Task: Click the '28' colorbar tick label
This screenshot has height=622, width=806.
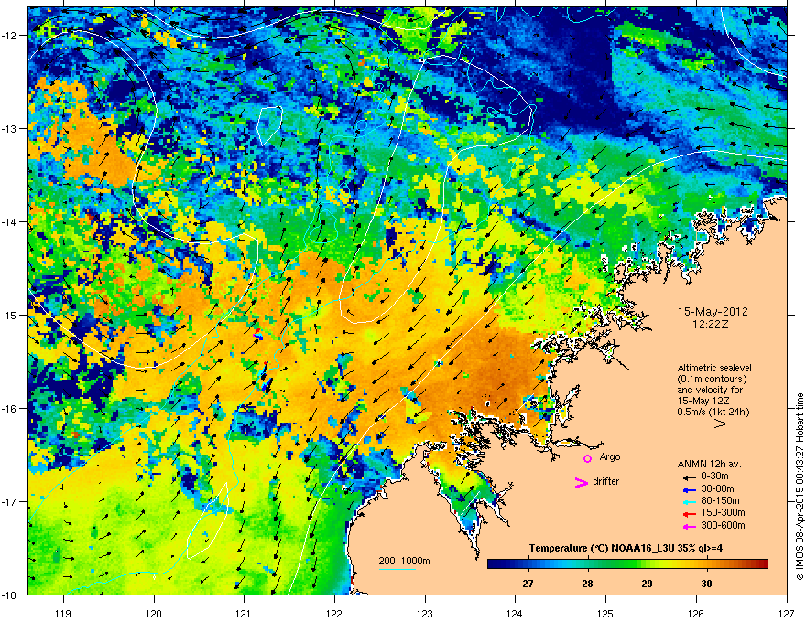Action: (x=587, y=584)
